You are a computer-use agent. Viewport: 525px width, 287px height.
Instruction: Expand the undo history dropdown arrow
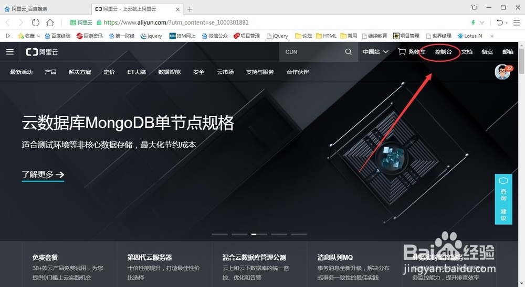(x=506, y=23)
